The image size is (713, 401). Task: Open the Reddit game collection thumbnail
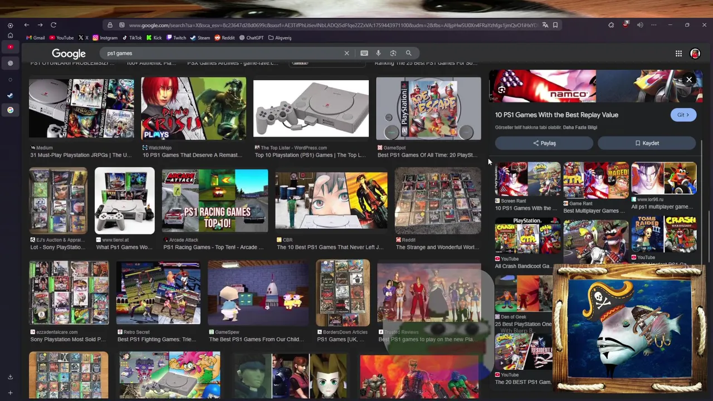438,201
